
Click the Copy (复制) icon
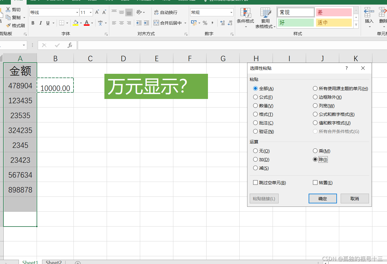point(8,17)
